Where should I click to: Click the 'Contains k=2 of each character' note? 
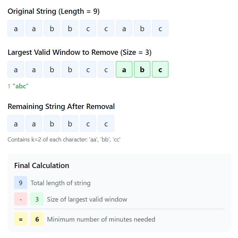pos(64,140)
